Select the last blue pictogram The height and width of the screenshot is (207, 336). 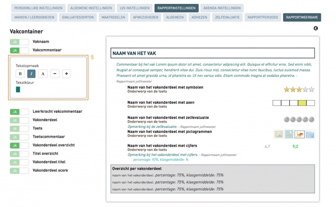(310, 135)
